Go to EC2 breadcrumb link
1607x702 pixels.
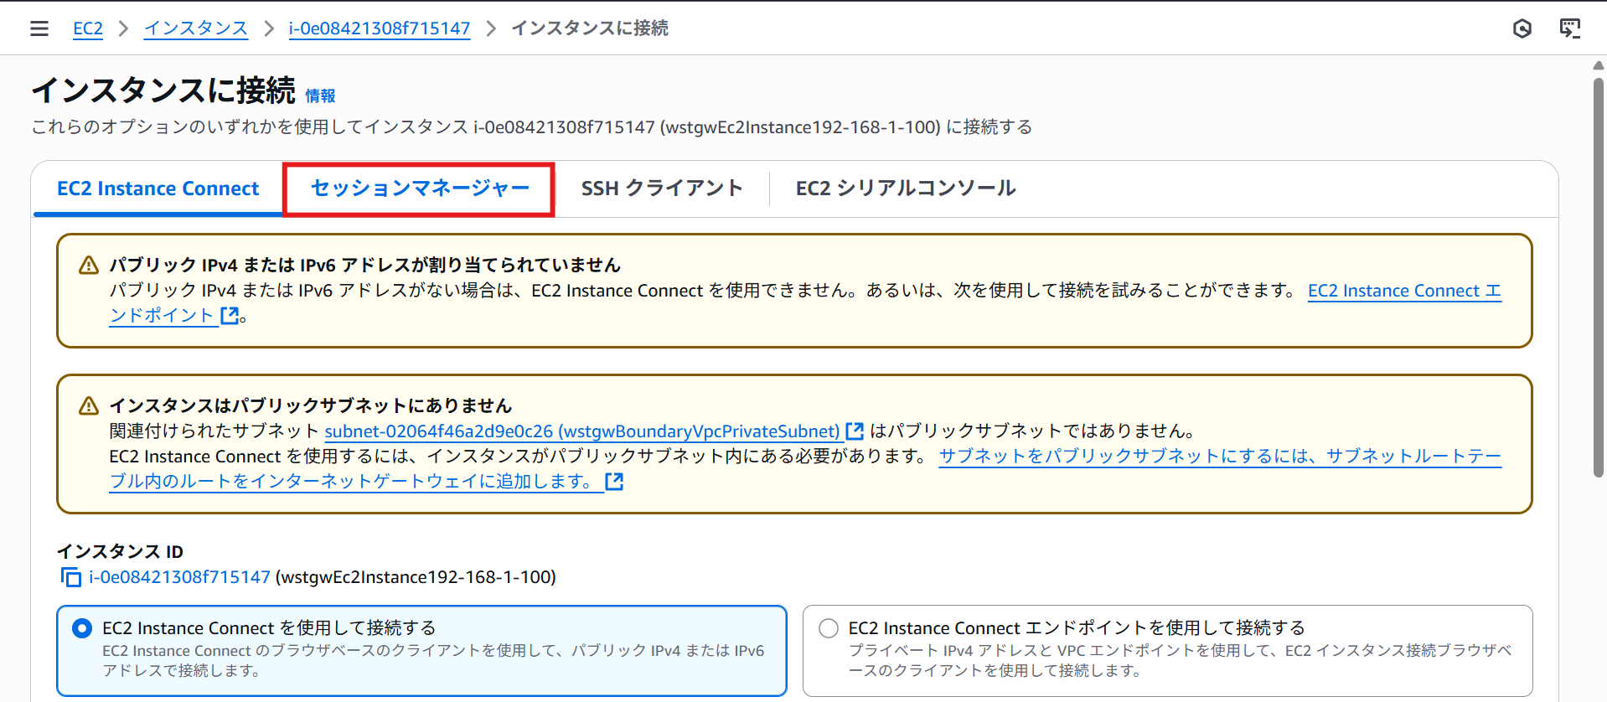(x=88, y=28)
